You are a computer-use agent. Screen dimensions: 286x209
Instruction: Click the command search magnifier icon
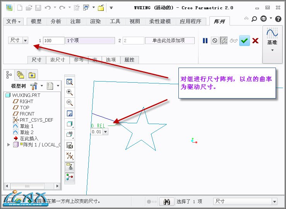tap(254, 19)
